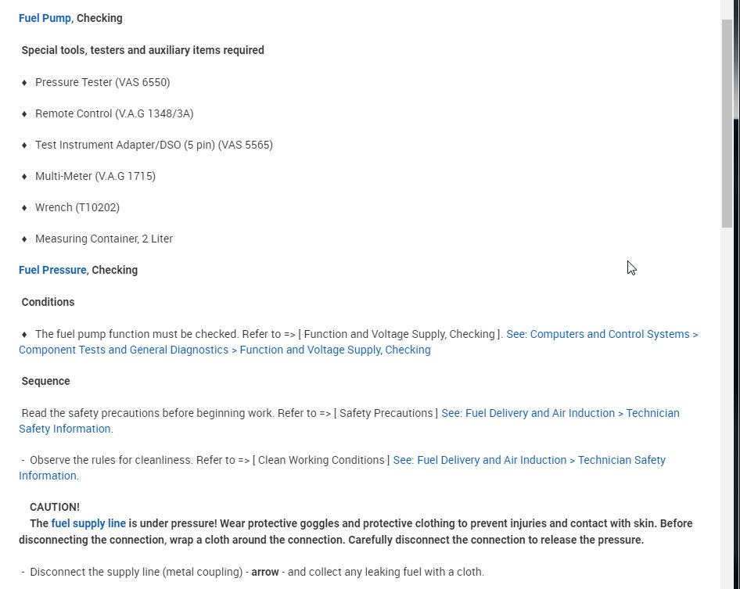Click the 'Remote Control (V.A.G 1348/3A)' list item

tap(114, 113)
